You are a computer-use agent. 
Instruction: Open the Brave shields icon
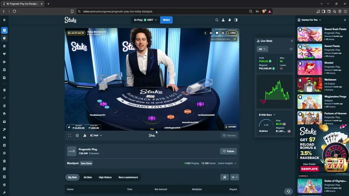pyautogui.click(x=264, y=11)
